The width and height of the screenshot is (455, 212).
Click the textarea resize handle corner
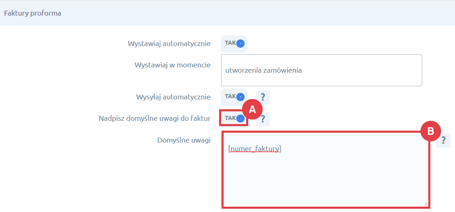(425, 203)
